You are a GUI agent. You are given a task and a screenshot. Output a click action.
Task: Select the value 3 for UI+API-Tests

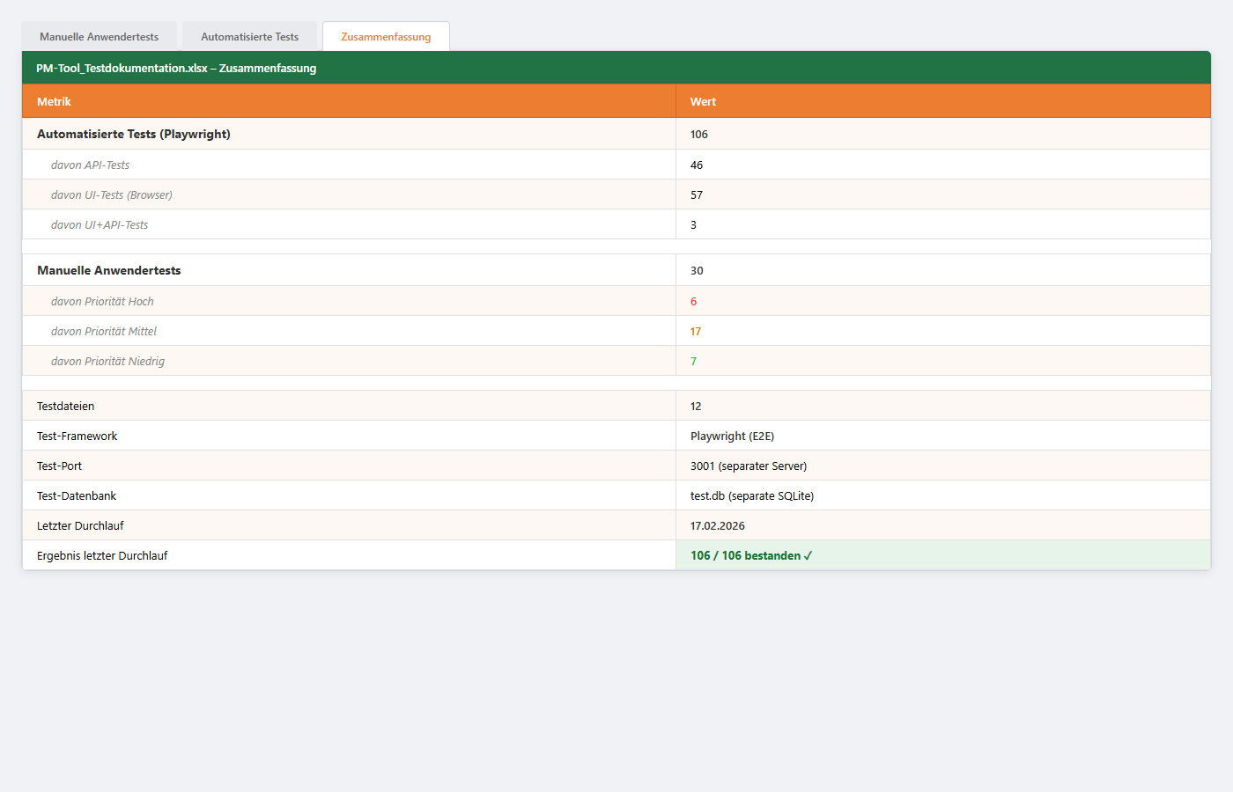[694, 224]
